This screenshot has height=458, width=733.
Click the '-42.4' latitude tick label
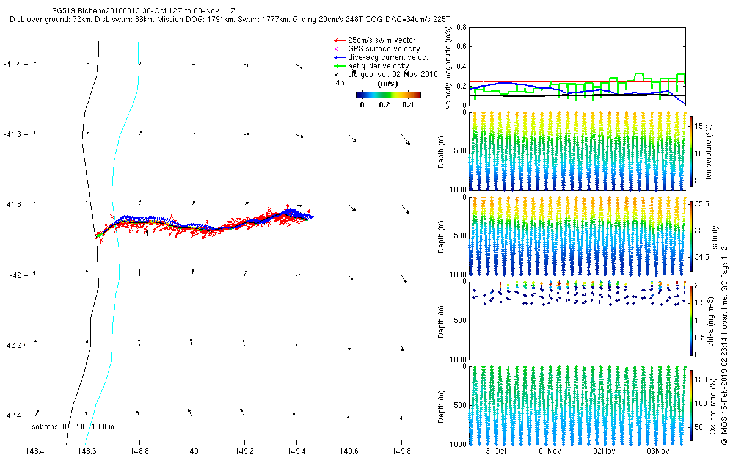[x=12, y=416]
